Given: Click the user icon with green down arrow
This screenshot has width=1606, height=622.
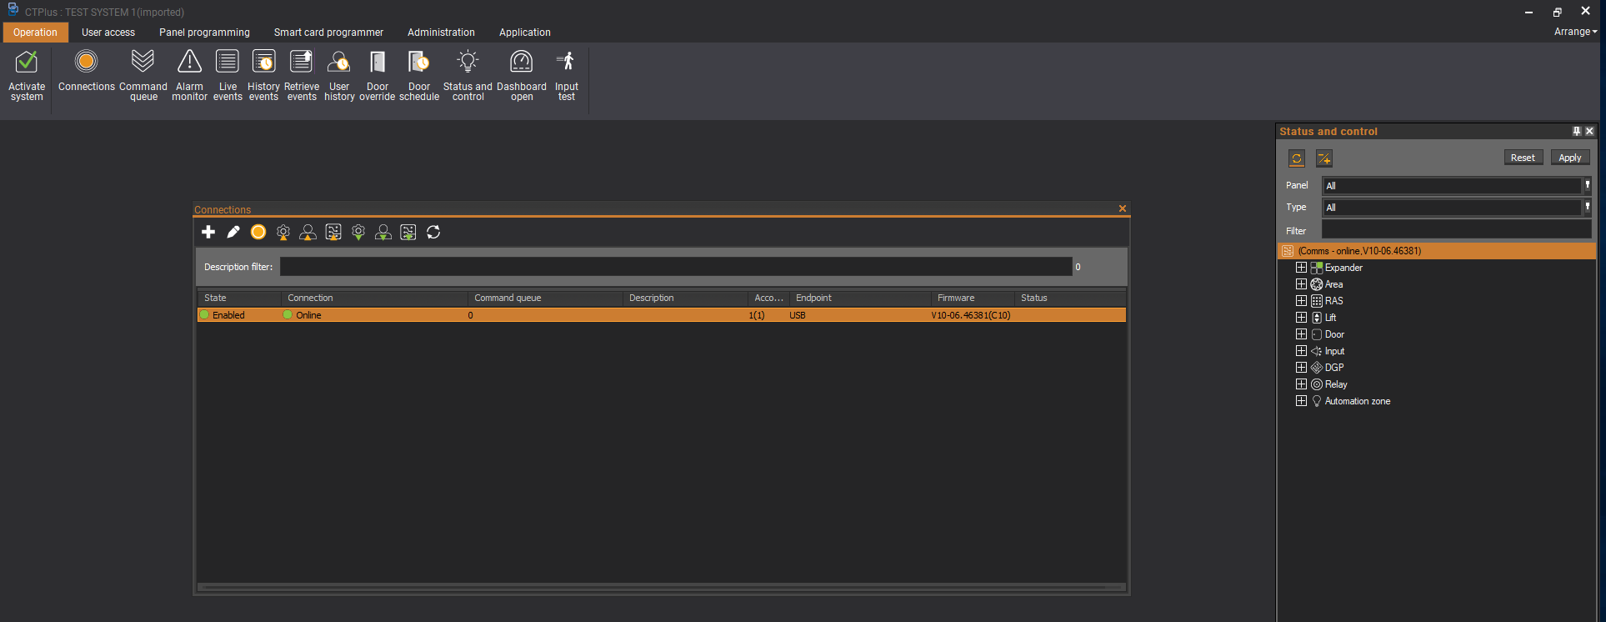Looking at the screenshot, I should tap(383, 232).
